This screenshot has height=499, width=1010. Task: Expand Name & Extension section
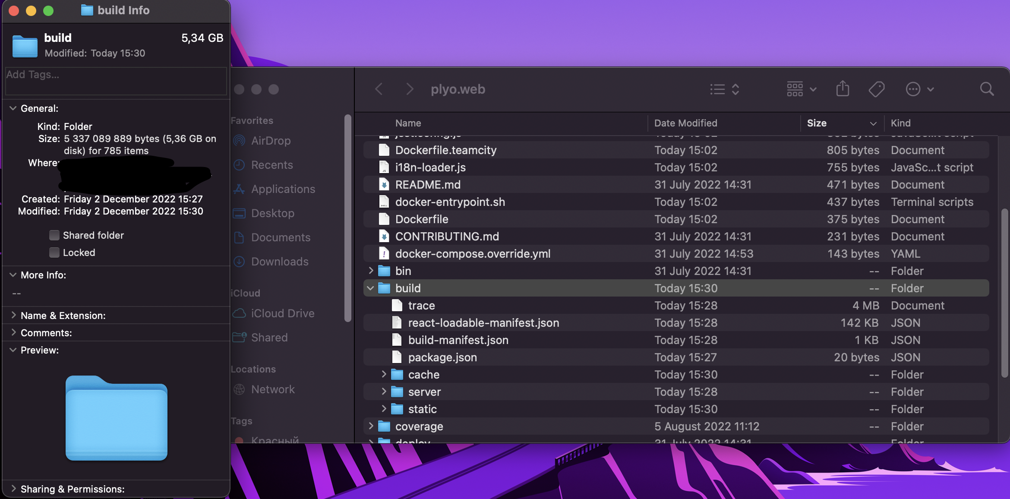pyautogui.click(x=13, y=315)
